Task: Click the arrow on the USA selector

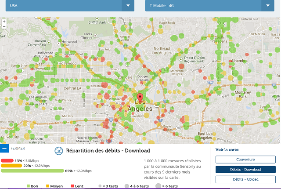Action: pyautogui.click(x=128, y=6)
